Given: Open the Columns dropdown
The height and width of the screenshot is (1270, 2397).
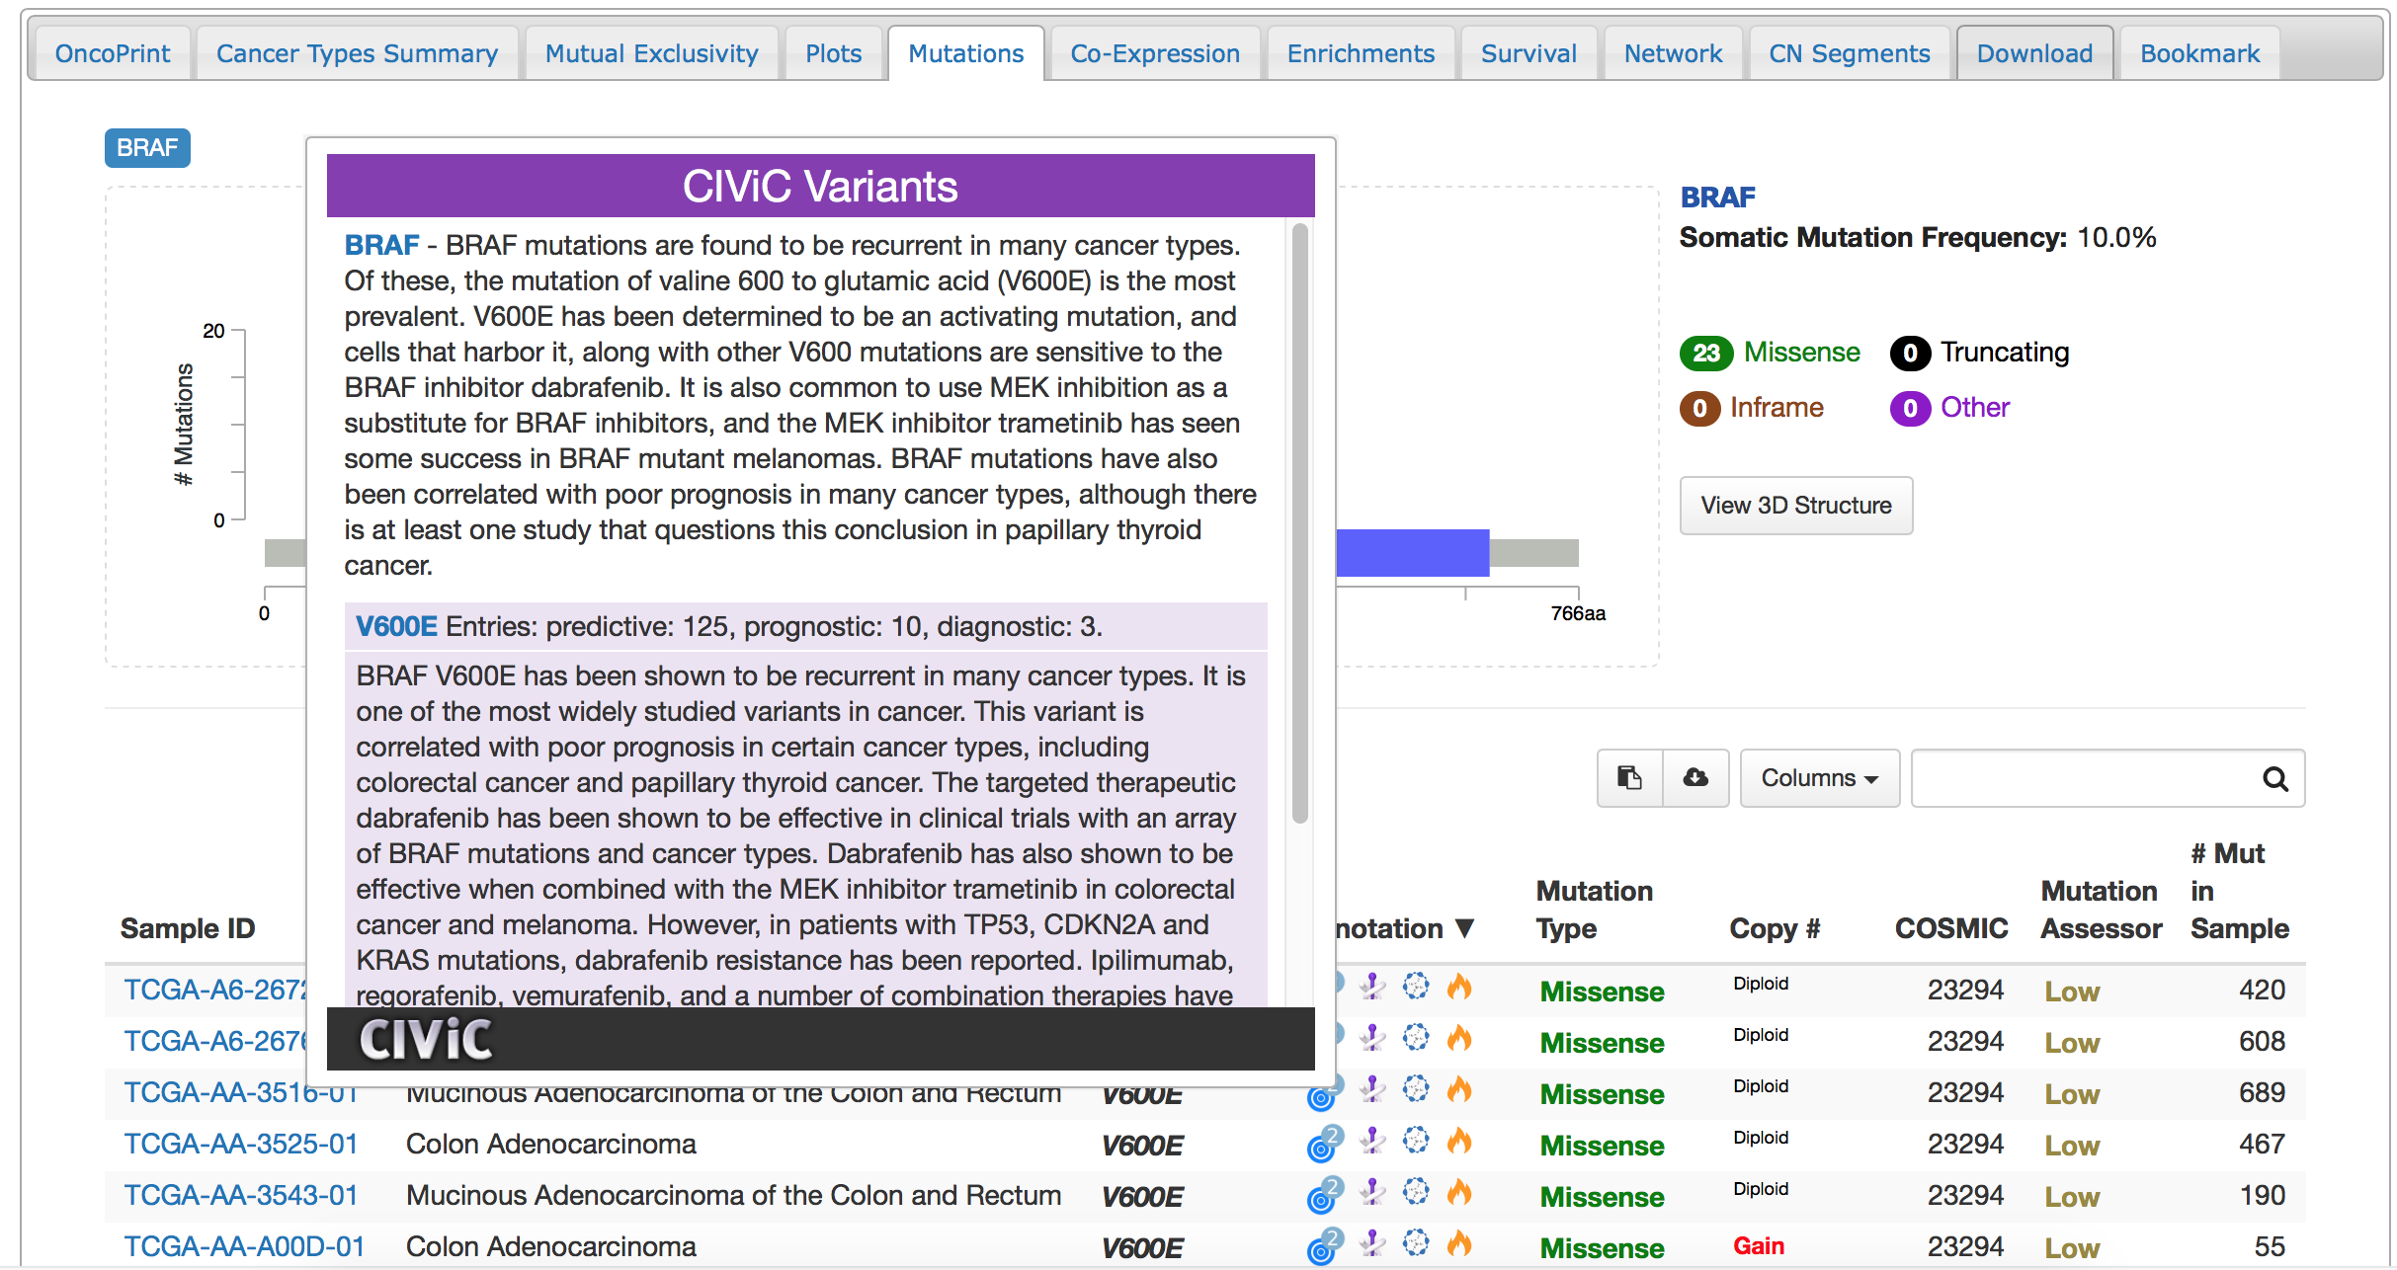Looking at the screenshot, I should point(1819,778).
